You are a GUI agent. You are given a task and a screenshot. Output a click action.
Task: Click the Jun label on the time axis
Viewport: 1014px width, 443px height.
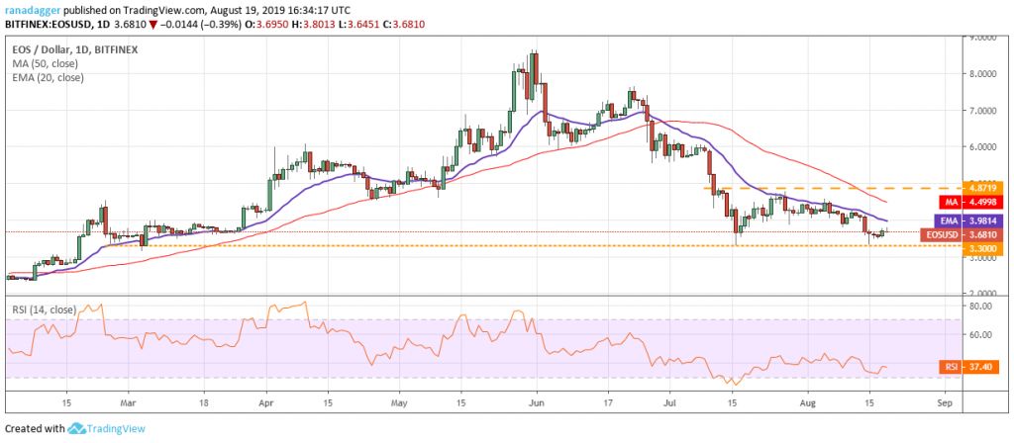[x=536, y=404]
